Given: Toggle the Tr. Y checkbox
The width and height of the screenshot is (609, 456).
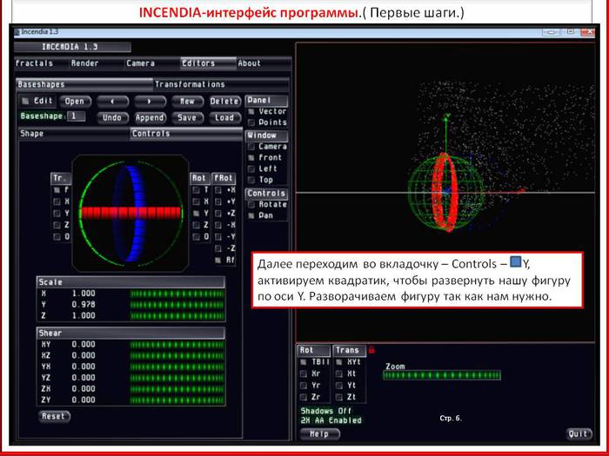Looking at the screenshot, I should pos(57,214).
